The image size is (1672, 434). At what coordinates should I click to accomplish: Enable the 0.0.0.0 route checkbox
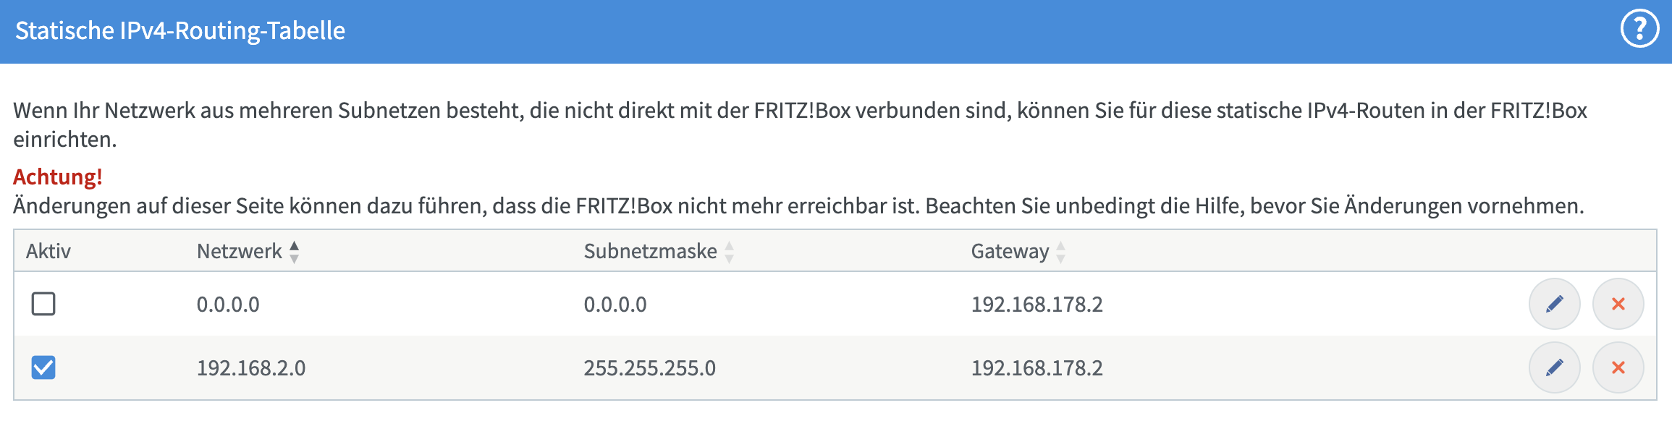[x=43, y=304]
